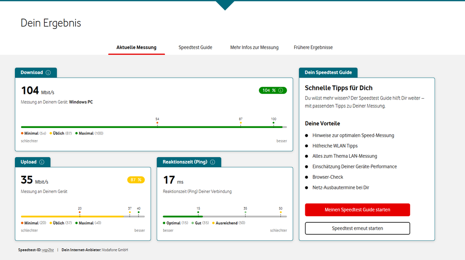The width and height of the screenshot is (465, 260).
Task: Click Maximal (40) legend in Upload card
Action: click(x=88, y=223)
